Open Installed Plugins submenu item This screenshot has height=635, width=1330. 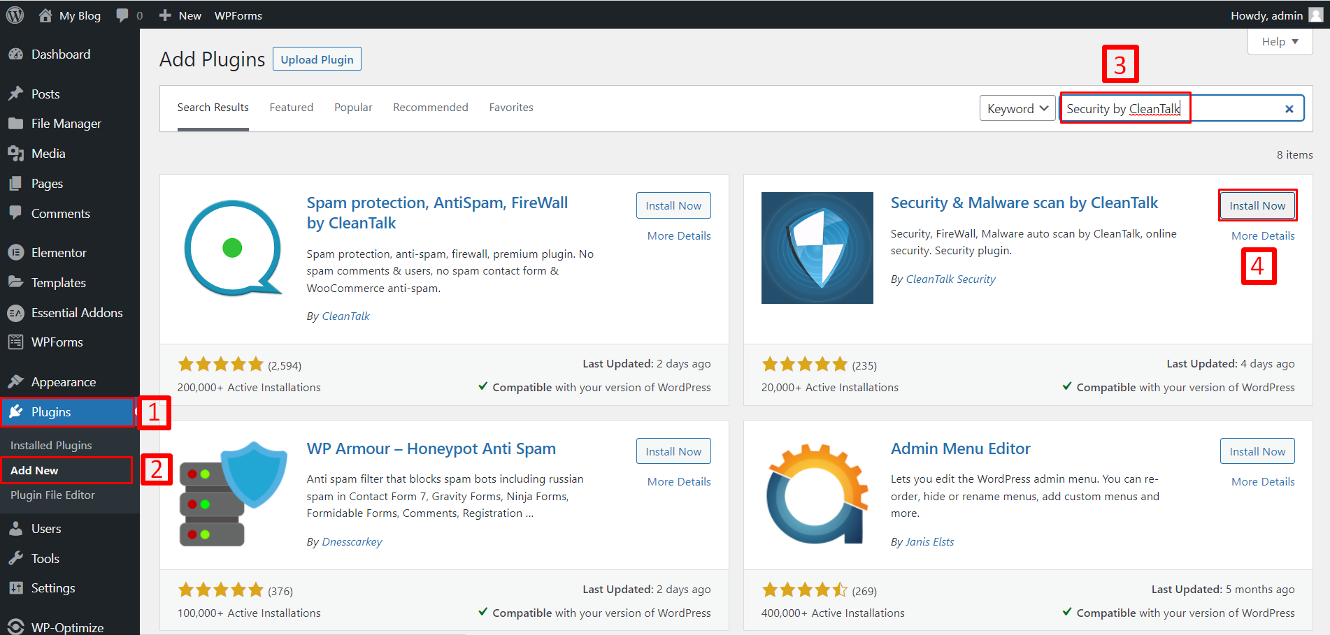pos(51,446)
